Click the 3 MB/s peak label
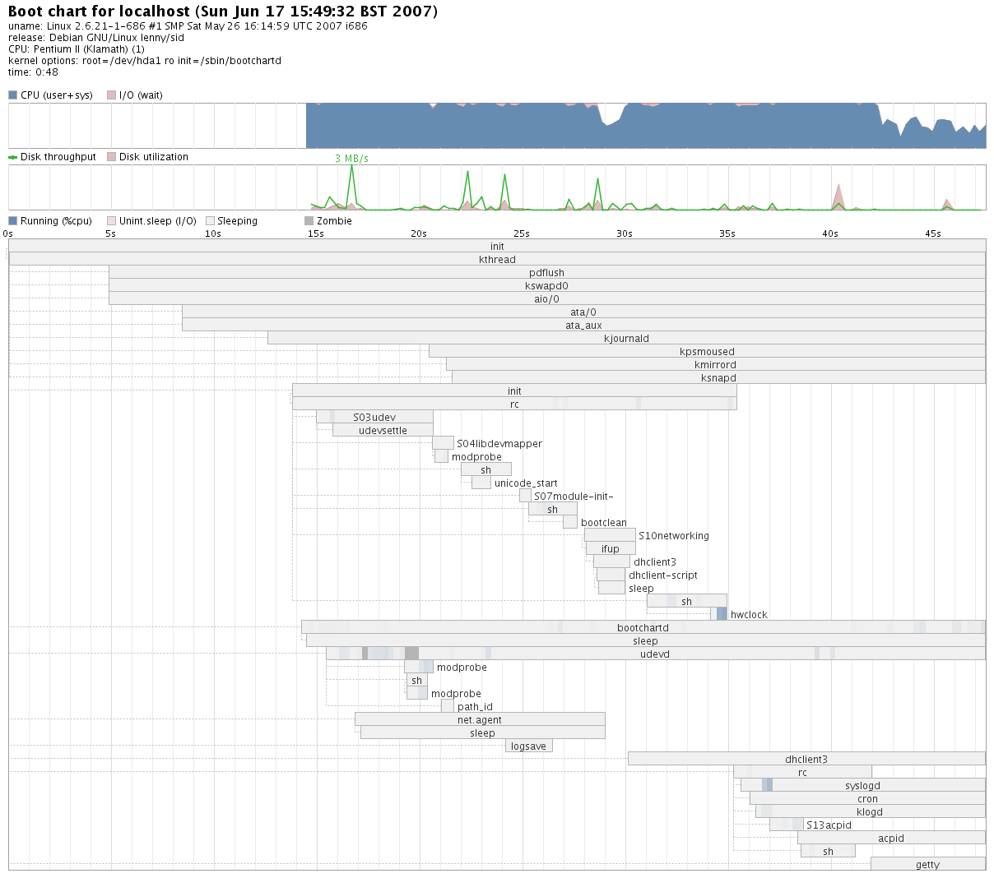This screenshot has width=994, height=878. pyautogui.click(x=351, y=159)
